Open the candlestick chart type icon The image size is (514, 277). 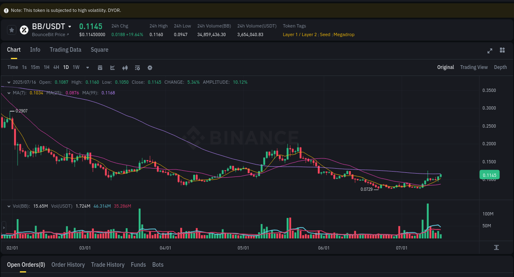click(125, 67)
